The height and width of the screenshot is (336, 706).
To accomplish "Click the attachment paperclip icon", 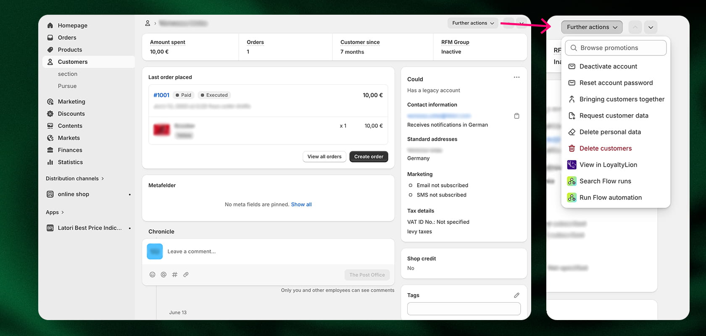I will click(186, 275).
